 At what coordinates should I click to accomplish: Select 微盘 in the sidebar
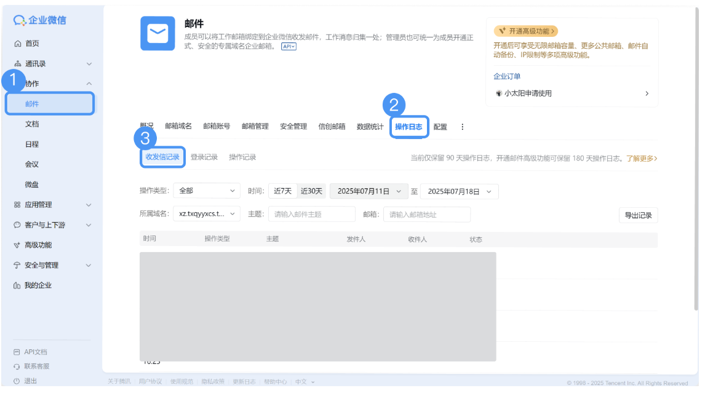coord(32,184)
